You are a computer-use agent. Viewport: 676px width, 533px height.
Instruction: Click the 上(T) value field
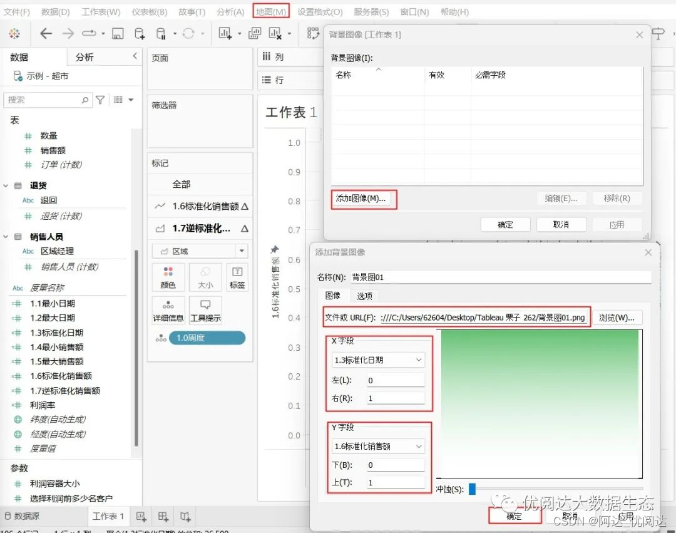(396, 482)
